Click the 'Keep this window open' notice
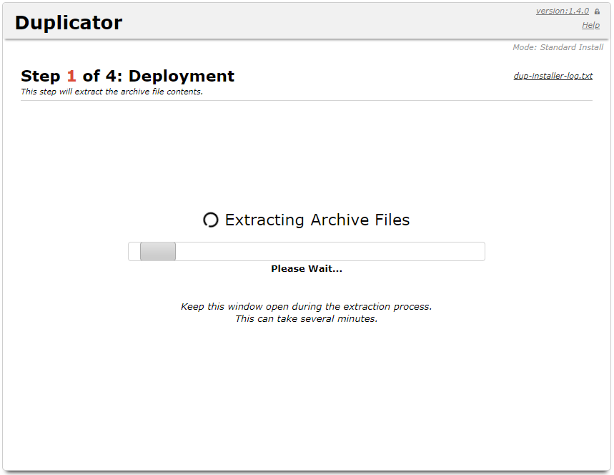This screenshot has height=475, width=614. tap(306, 306)
